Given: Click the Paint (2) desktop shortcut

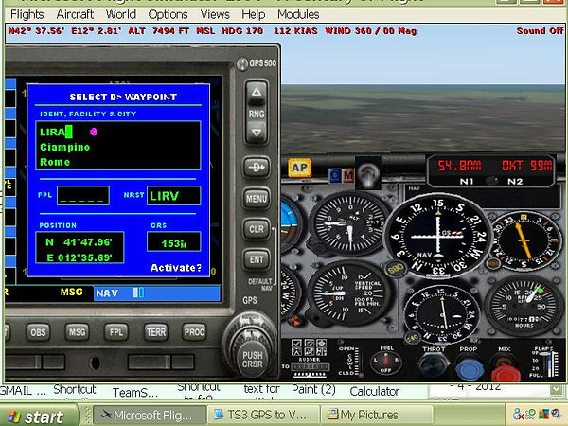Looking at the screenshot, I should tap(313, 389).
